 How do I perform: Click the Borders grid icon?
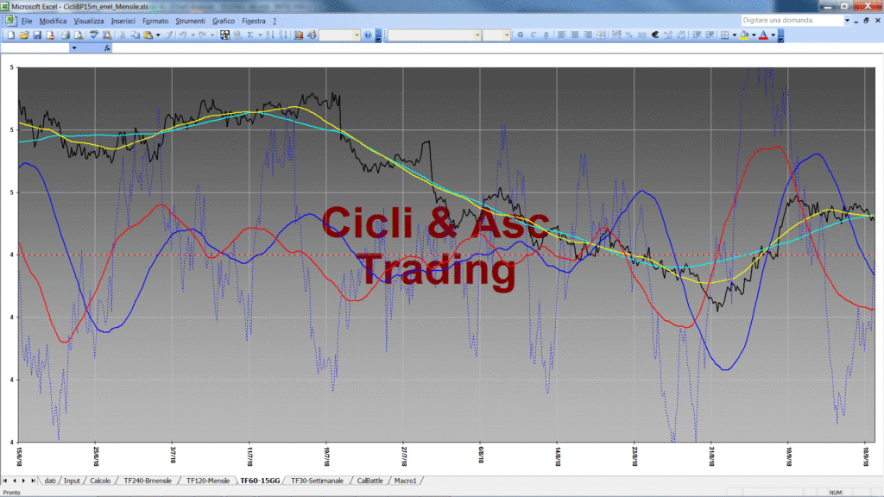pos(725,35)
